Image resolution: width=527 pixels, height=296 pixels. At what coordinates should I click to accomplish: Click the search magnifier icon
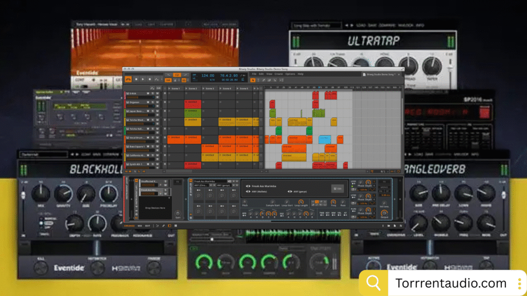click(374, 283)
